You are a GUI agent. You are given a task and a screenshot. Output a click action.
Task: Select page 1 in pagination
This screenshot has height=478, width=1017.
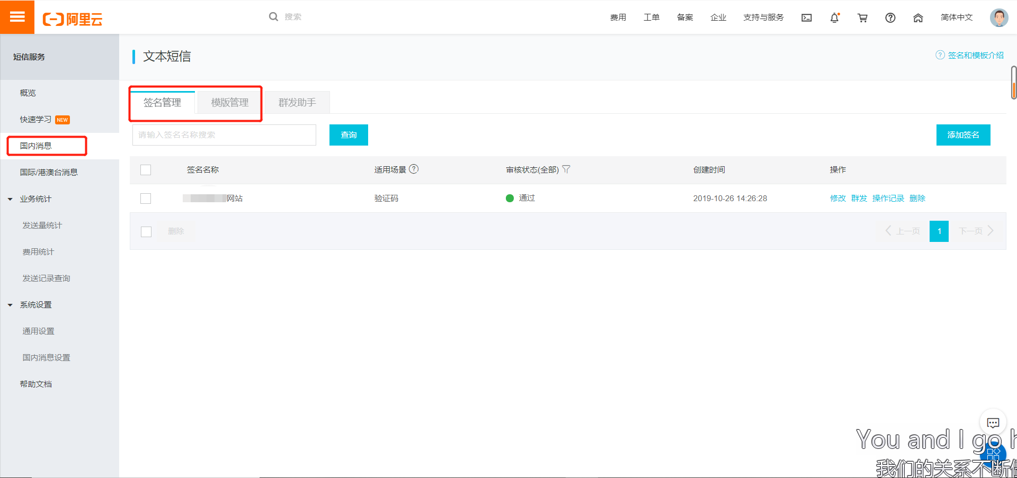click(939, 231)
